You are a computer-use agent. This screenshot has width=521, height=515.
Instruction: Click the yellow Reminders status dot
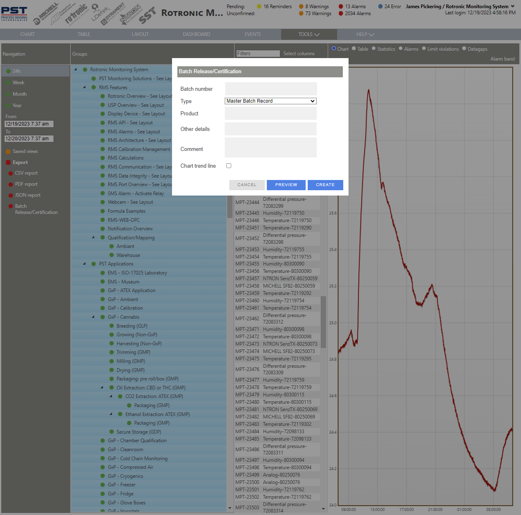click(259, 7)
